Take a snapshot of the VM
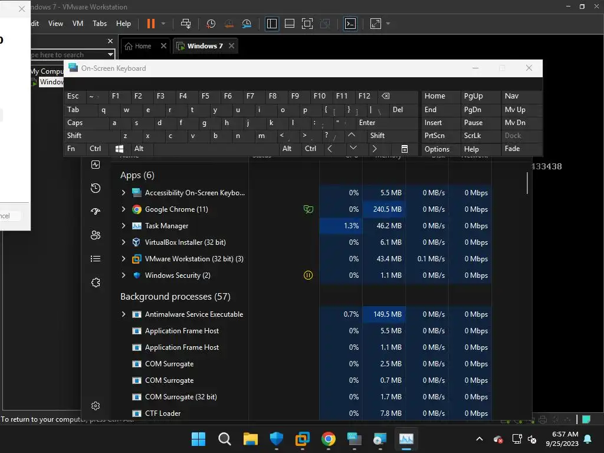Viewport: 604px width, 453px height. coord(211,24)
